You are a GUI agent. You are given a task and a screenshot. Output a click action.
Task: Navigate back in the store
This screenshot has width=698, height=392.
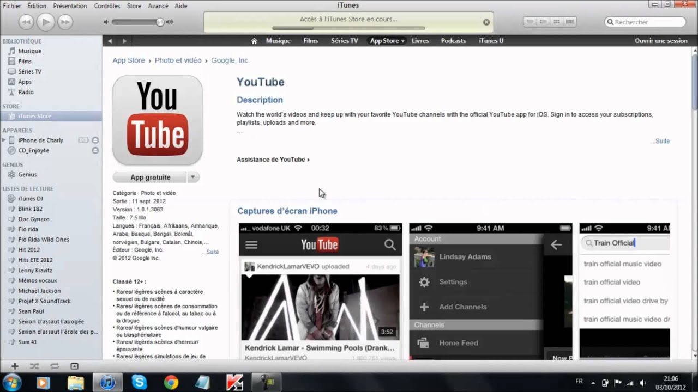point(110,41)
